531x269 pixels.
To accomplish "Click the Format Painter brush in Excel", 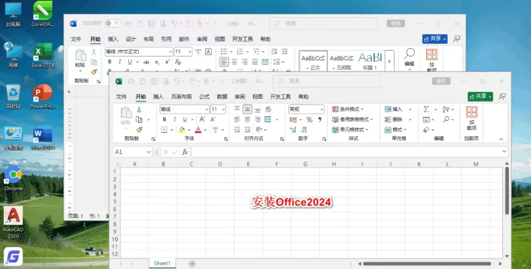I will (139, 129).
